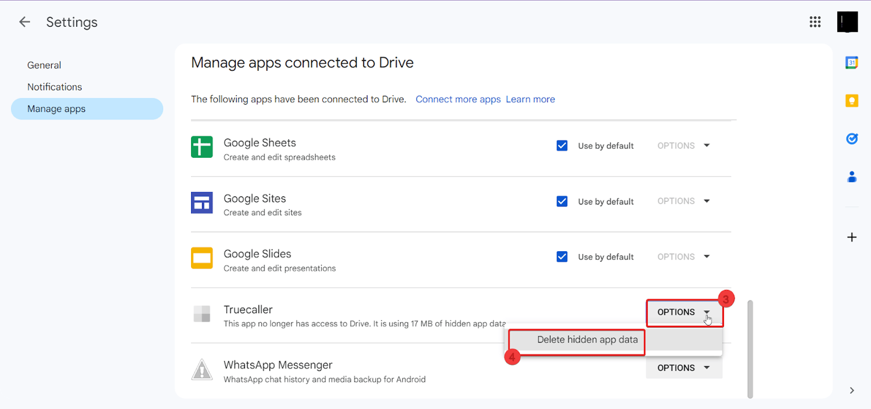Image resolution: width=871 pixels, height=409 pixels.
Task: Click the WhatsApp Messenger warning icon
Action: [202, 369]
